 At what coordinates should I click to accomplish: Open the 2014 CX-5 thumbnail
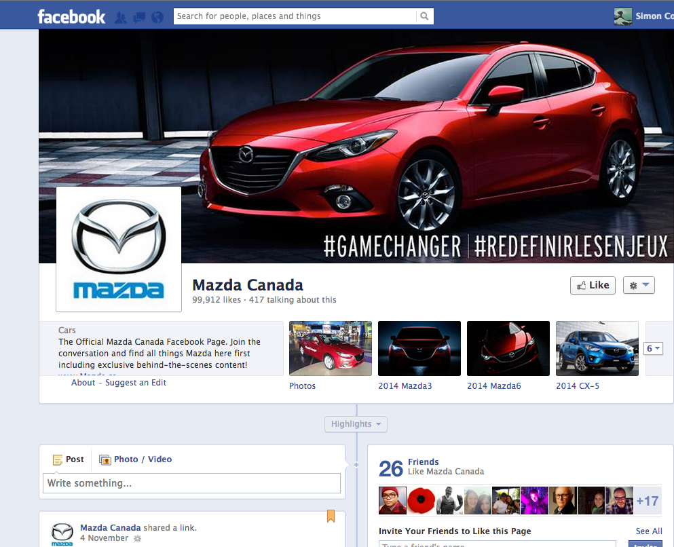click(597, 348)
